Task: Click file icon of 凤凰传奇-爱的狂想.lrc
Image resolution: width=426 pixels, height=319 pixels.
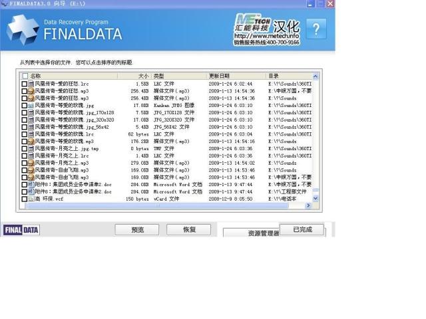Action: point(31,84)
